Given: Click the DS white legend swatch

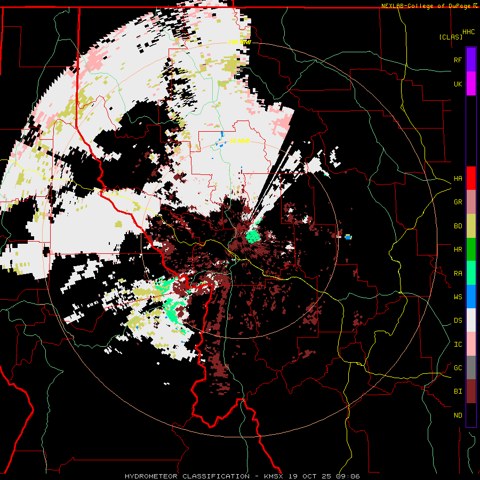Looking at the screenshot, I should [471, 320].
